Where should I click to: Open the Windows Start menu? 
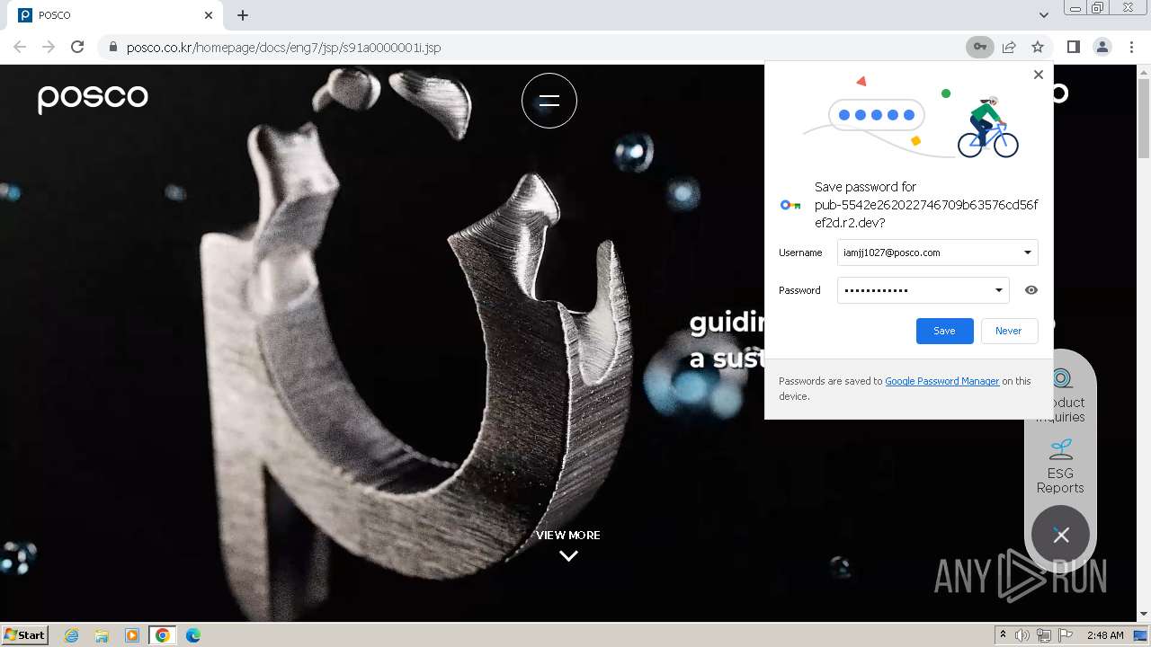pyautogui.click(x=25, y=634)
